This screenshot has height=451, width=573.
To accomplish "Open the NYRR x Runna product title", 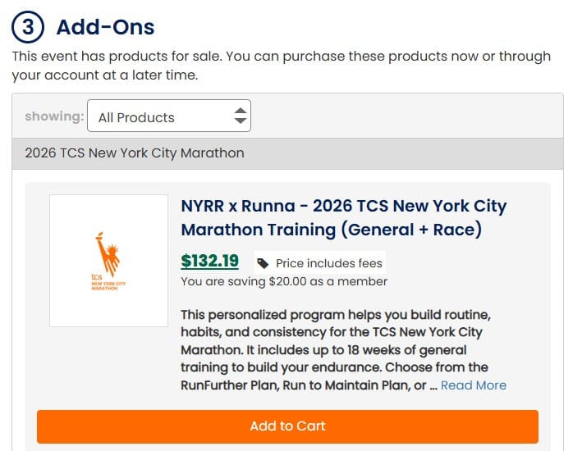I will 343,217.
